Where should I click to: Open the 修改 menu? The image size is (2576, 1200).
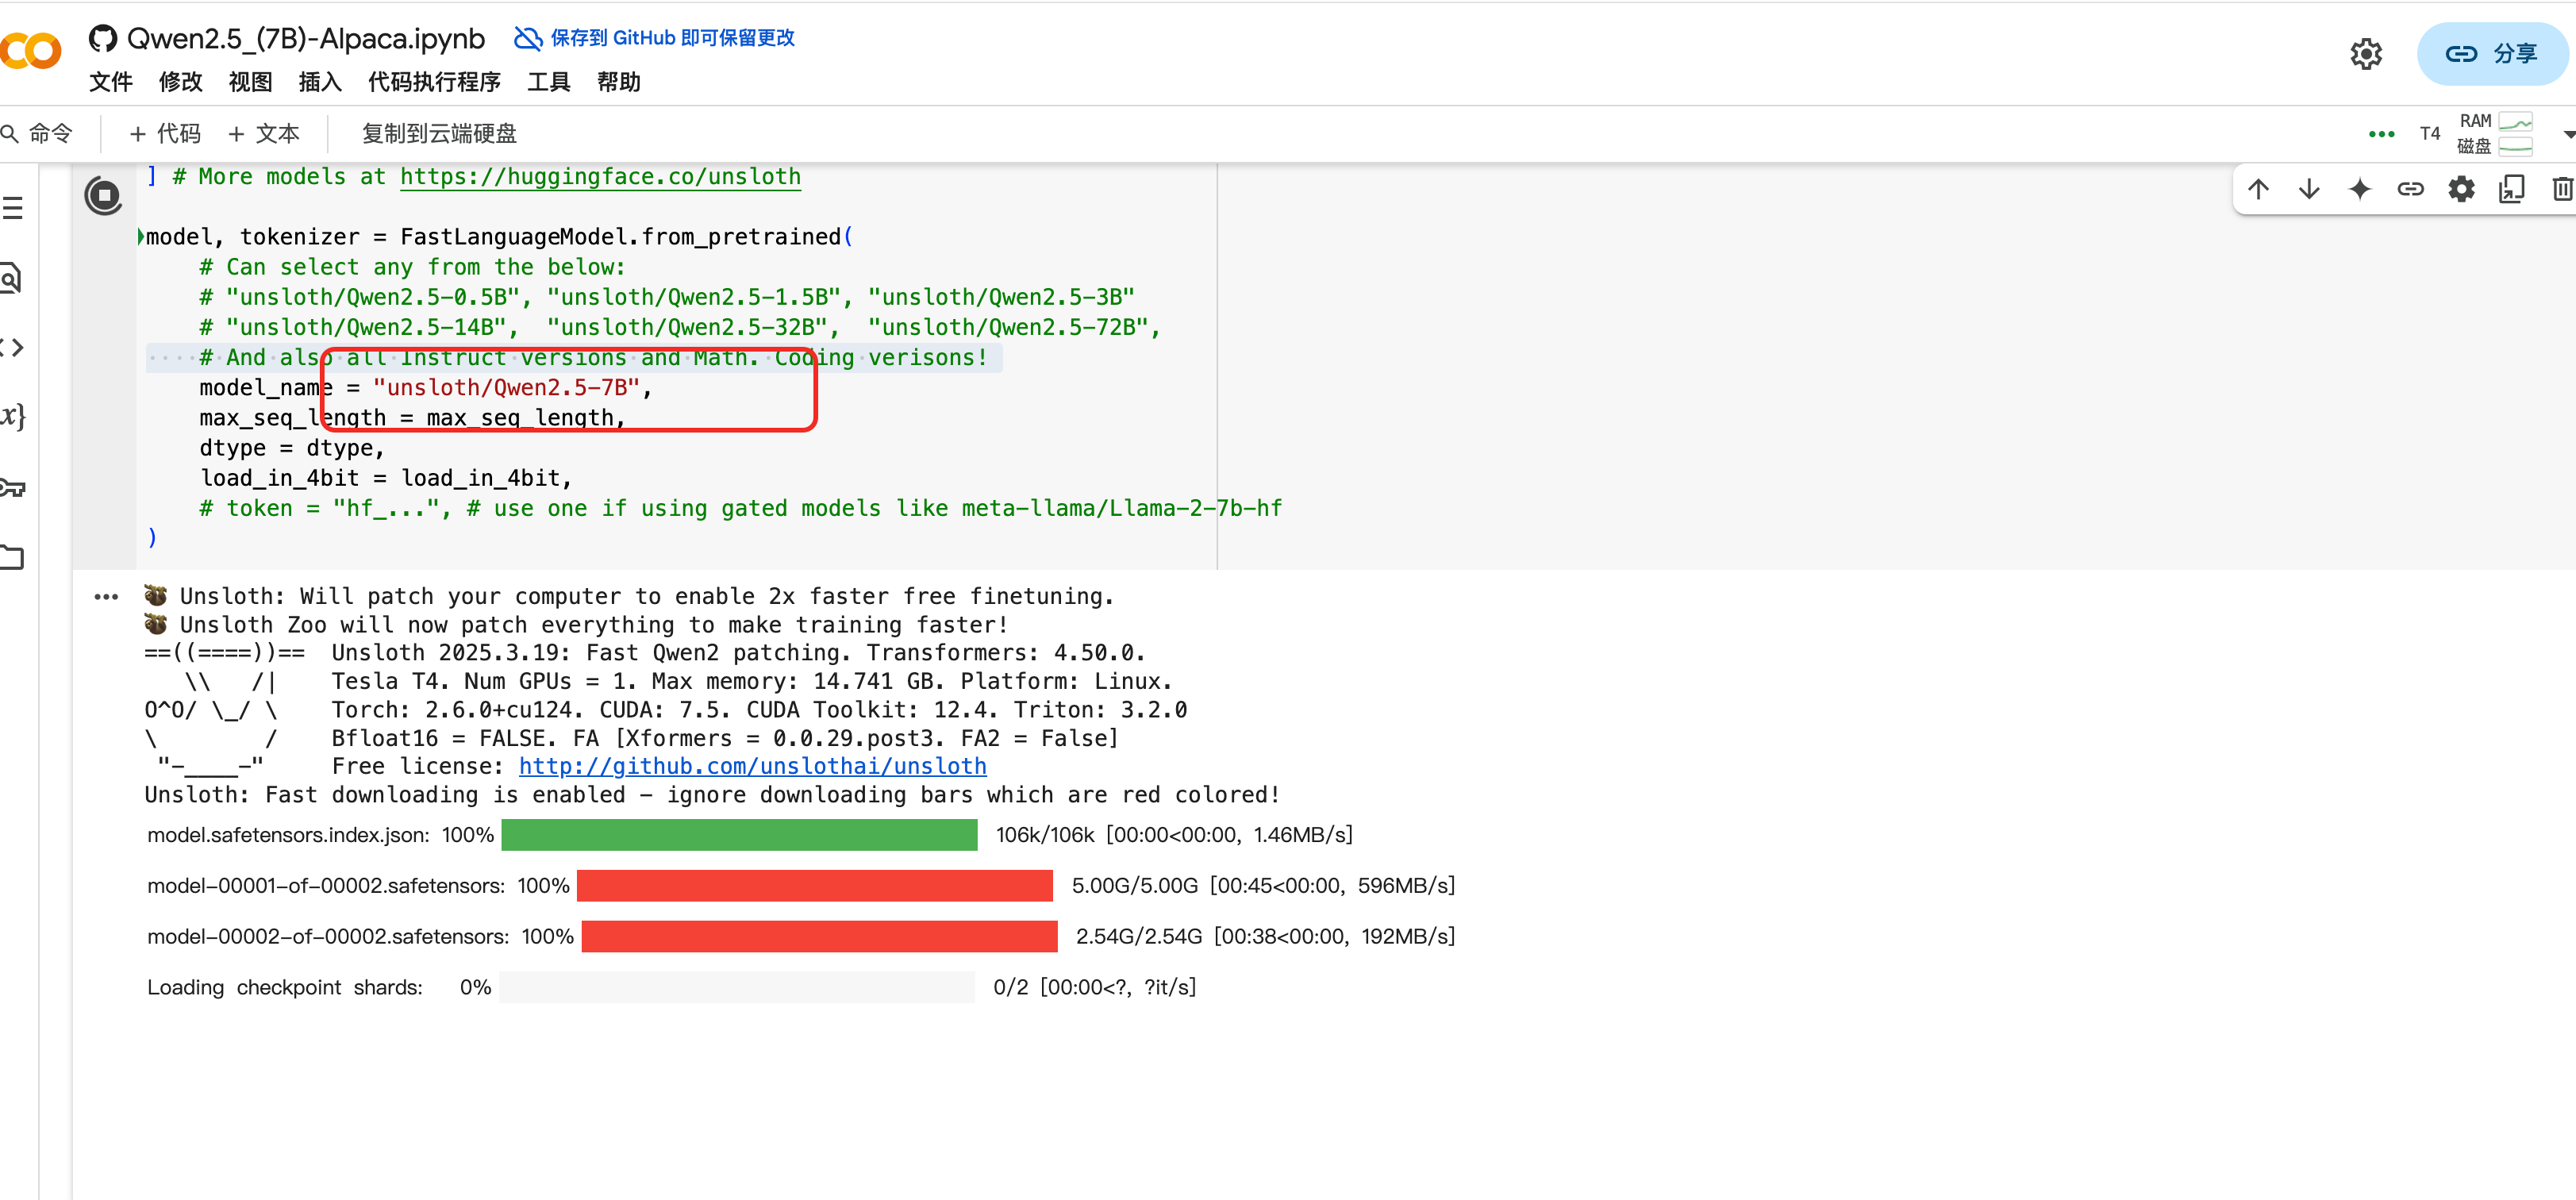point(180,82)
